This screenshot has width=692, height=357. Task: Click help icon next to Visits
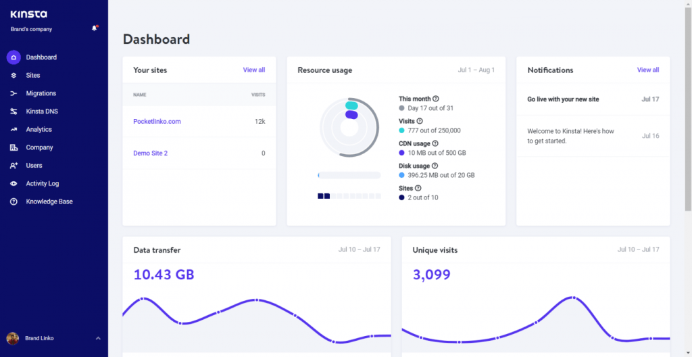point(420,120)
